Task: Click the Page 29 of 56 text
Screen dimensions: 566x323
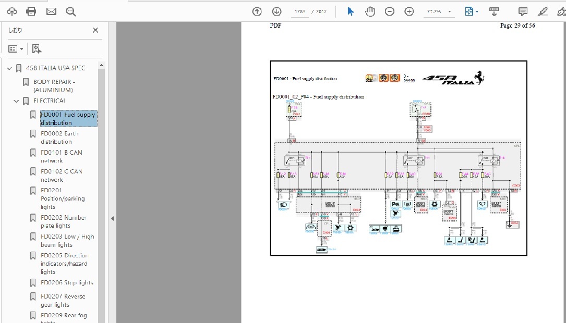Action: click(517, 26)
